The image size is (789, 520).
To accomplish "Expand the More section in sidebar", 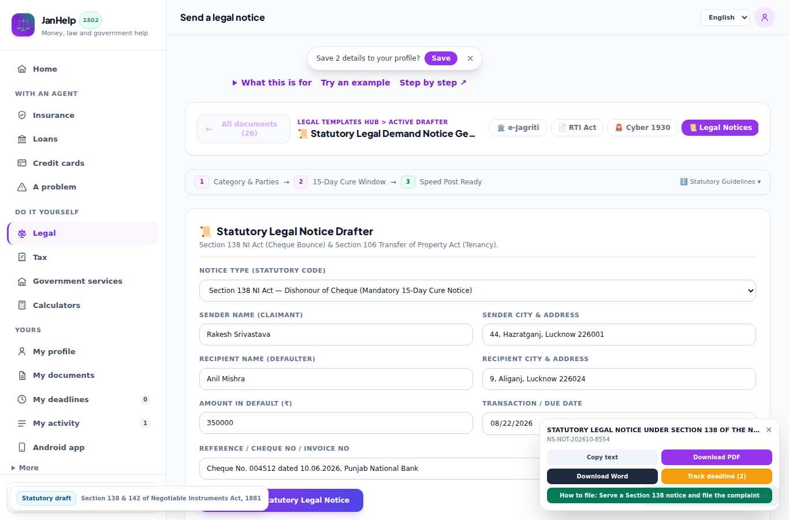I will tap(25, 468).
